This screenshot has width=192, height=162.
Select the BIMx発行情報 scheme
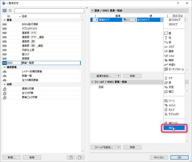[x=42, y=24]
